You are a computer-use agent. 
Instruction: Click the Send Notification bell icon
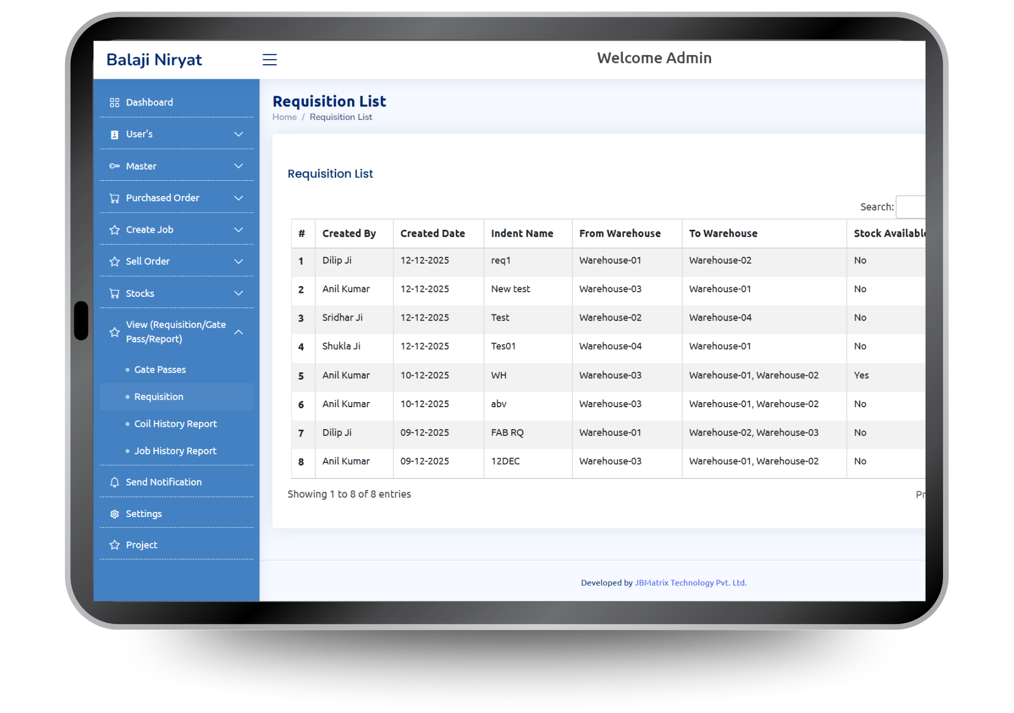[x=114, y=482]
